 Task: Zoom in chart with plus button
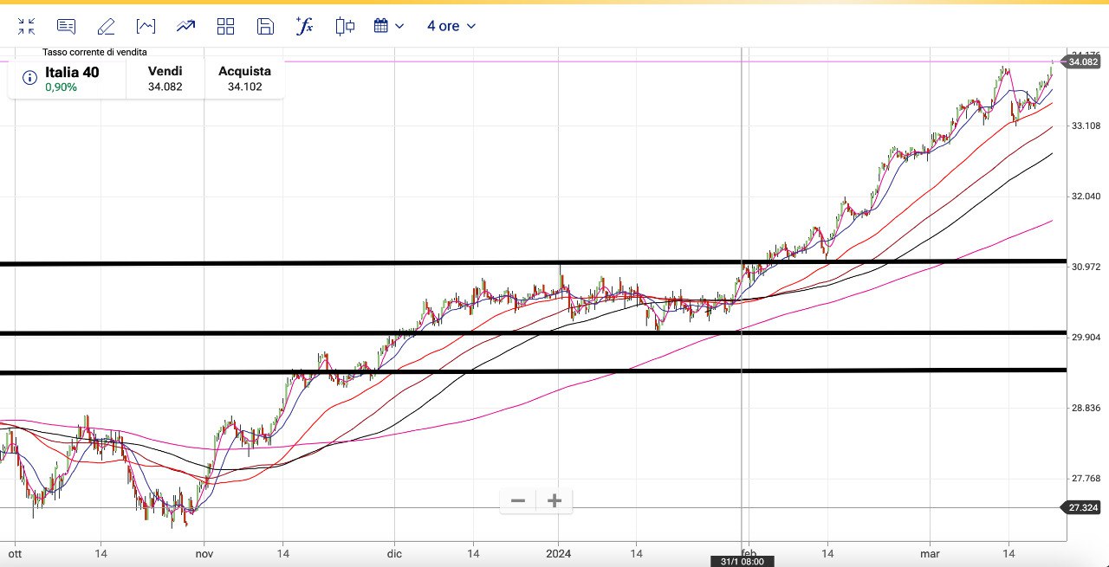[x=554, y=500]
